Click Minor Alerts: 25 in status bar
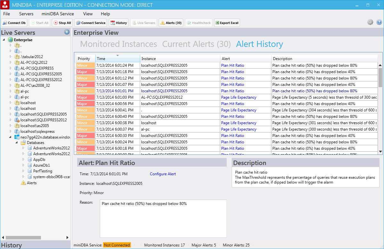This screenshot has height=249, width=384. tap(236, 245)
